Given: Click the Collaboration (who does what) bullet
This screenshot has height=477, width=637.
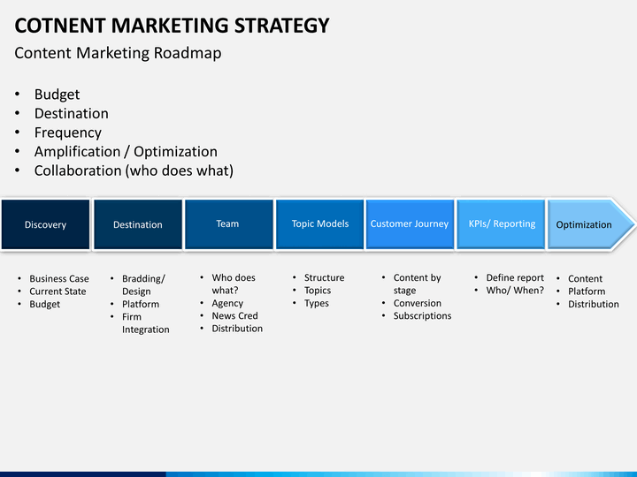Looking at the screenshot, I should 134,170.
